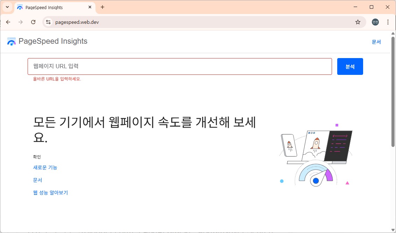Open the 문서 link below 확인
Image resolution: width=396 pixels, height=233 pixels.
[x=37, y=180]
